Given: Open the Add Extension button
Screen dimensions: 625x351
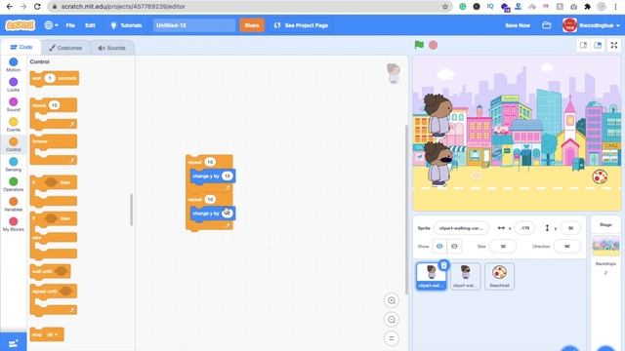Looking at the screenshot, I should [13, 342].
